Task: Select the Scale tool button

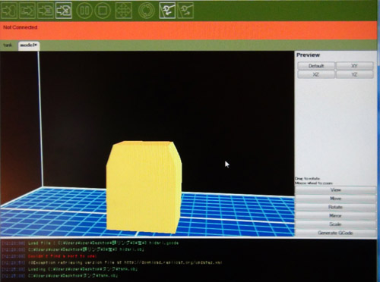Action: tap(335, 224)
